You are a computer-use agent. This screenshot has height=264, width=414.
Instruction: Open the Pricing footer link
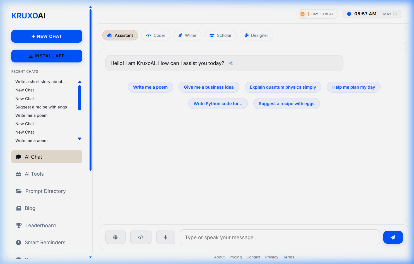pos(235,257)
